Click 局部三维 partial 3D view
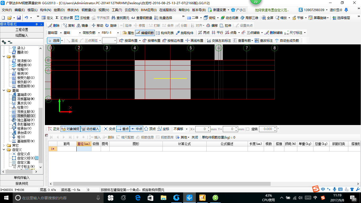Viewport: 361px width, 203px height. (249, 18)
